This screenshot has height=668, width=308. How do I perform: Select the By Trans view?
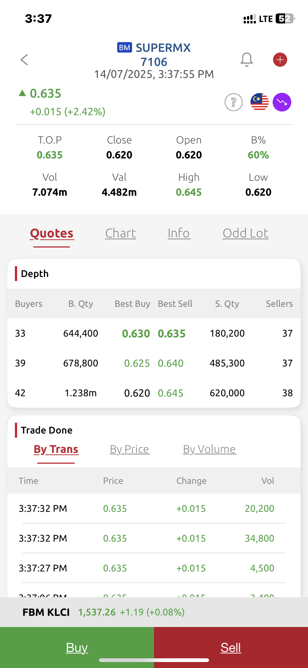tap(56, 449)
